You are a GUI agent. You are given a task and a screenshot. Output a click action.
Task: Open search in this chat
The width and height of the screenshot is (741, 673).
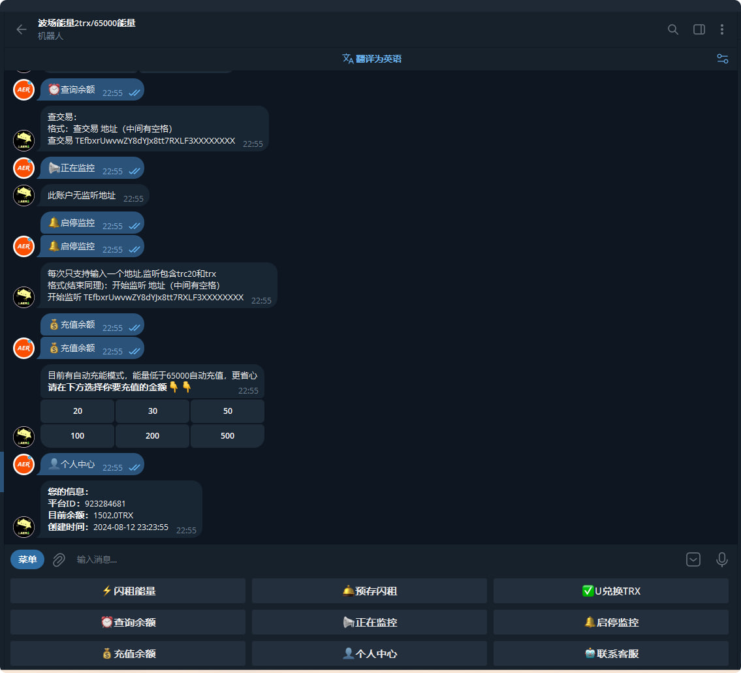tap(673, 29)
